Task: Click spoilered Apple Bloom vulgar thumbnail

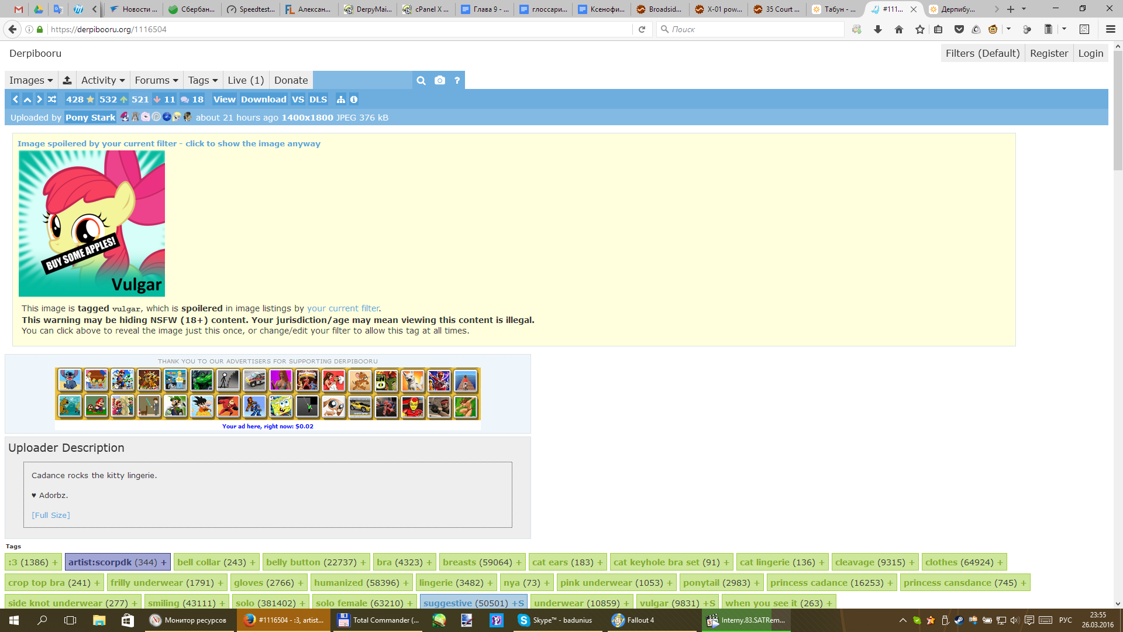Action: point(92,224)
